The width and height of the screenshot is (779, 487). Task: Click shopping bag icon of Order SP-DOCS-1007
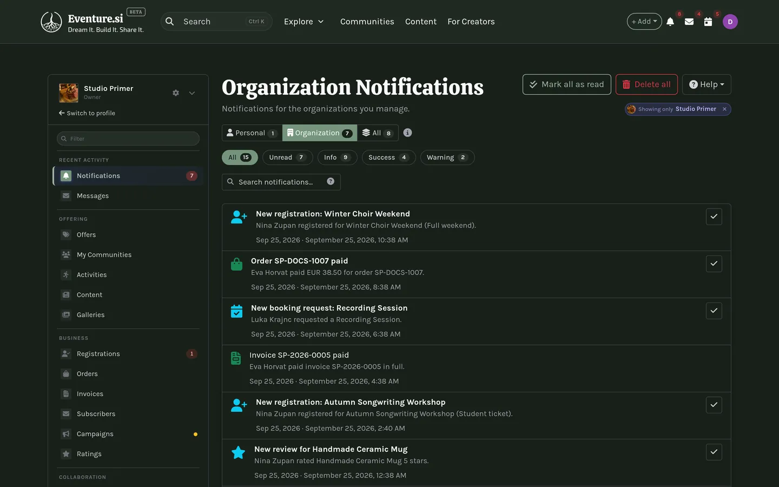[236, 264]
